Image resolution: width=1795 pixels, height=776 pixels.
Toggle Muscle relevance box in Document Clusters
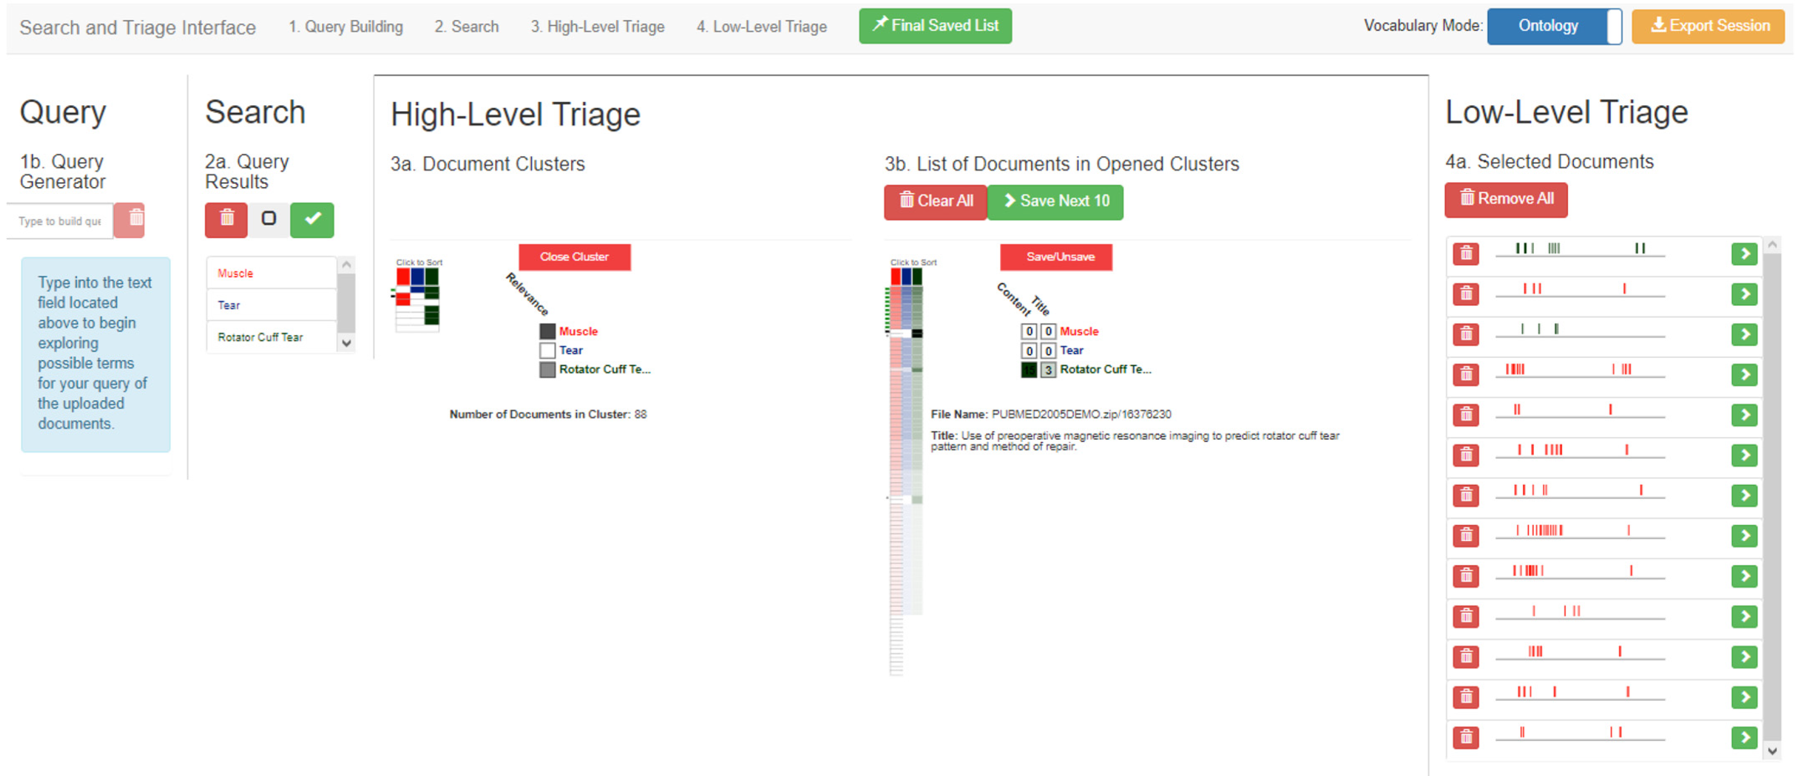coord(548,331)
